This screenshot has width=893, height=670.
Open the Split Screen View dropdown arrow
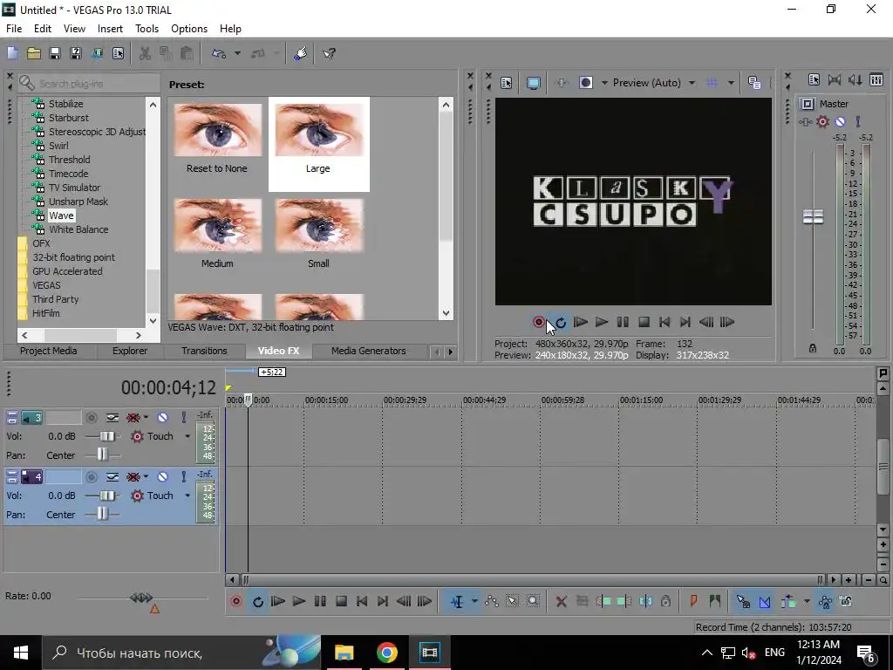coord(604,83)
